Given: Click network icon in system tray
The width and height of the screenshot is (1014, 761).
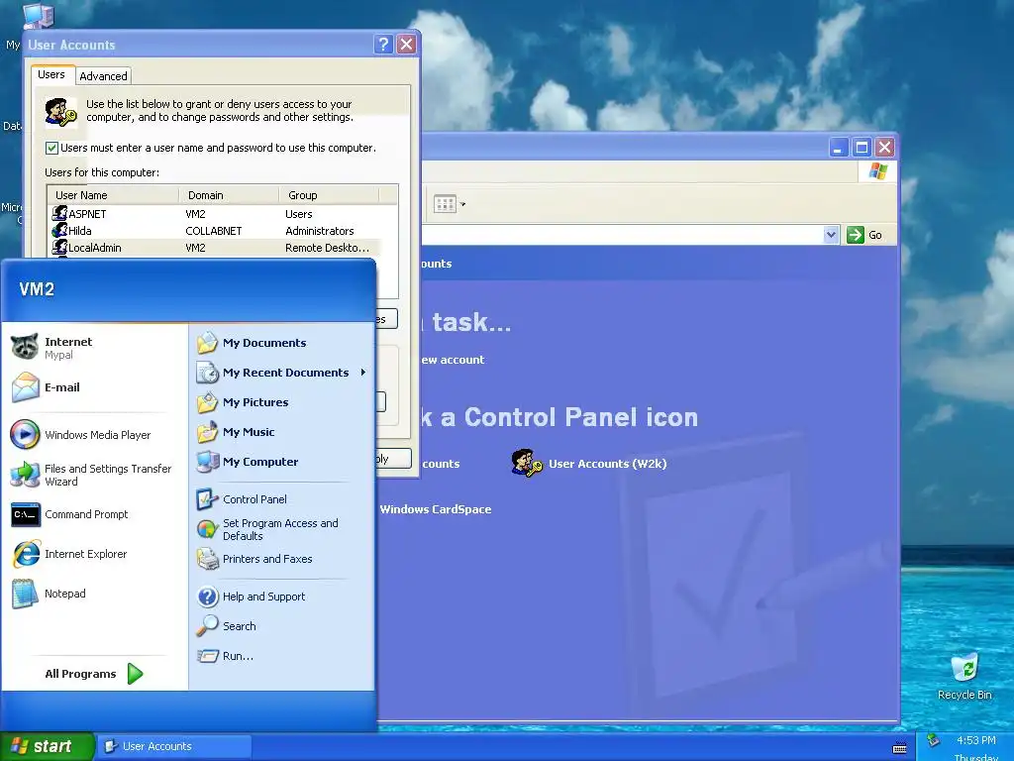Looking at the screenshot, I should coord(933,739).
